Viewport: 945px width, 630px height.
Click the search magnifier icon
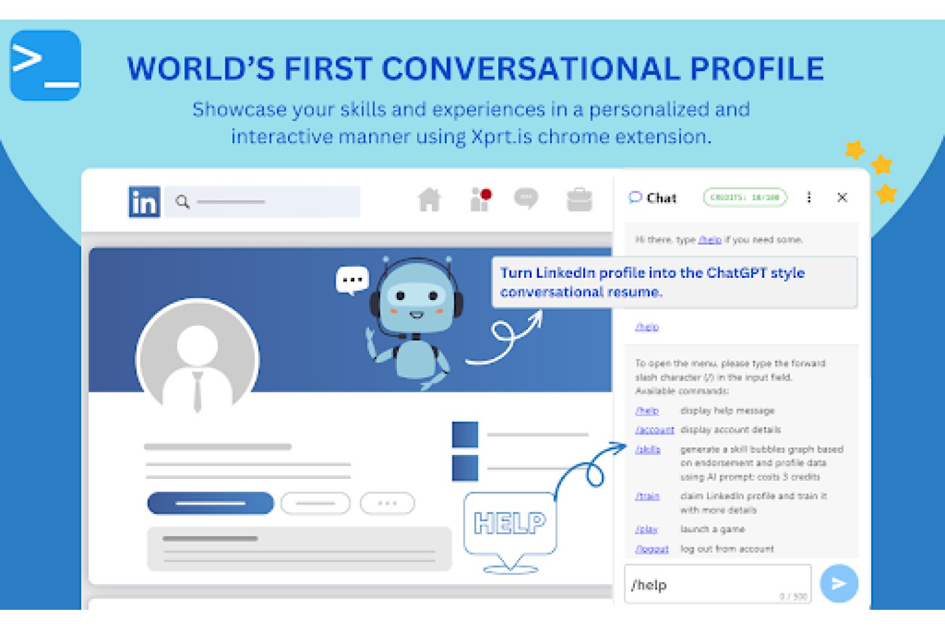coord(183,202)
